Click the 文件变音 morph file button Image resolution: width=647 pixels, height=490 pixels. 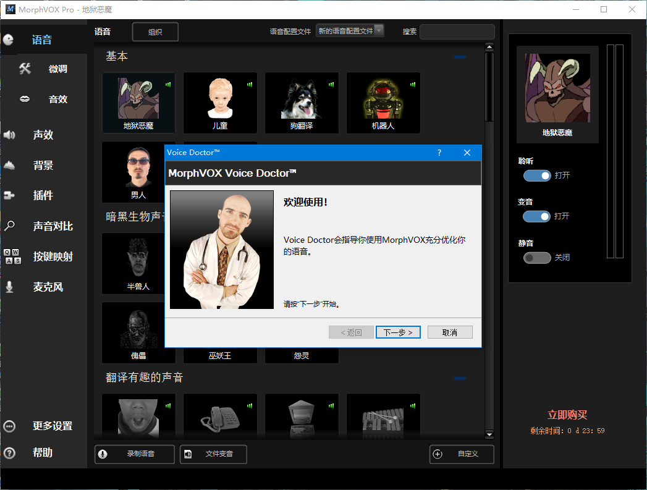pos(213,454)
